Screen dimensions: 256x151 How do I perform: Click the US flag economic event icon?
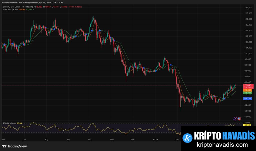coord(239,118)
